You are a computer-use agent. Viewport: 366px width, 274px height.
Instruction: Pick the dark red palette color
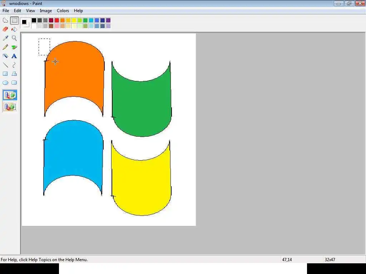coord(51,20)
